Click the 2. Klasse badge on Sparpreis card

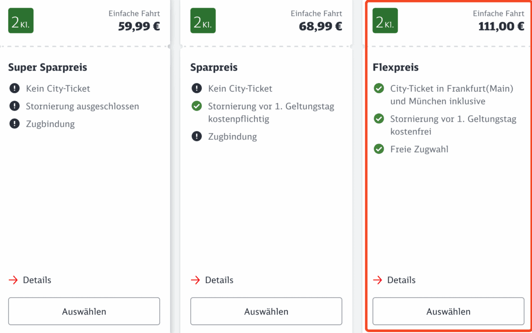pos(203,21)
